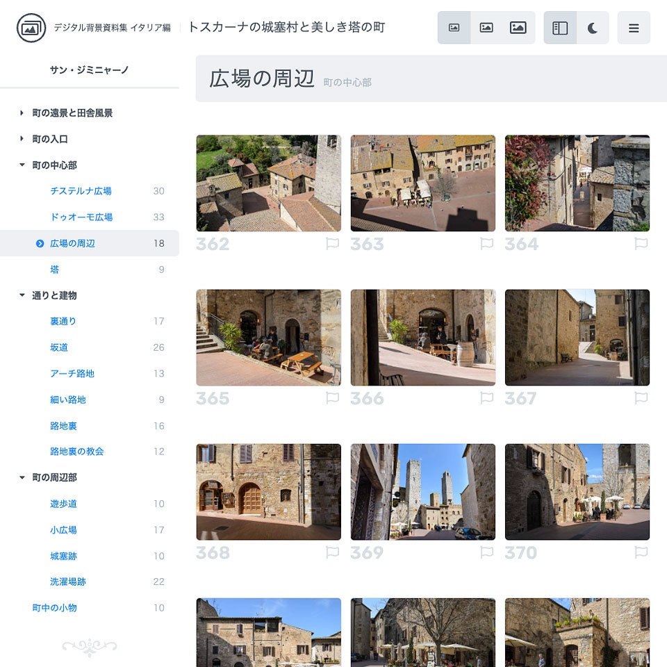
Task: Flag image 365
Action: click(332, 398)
